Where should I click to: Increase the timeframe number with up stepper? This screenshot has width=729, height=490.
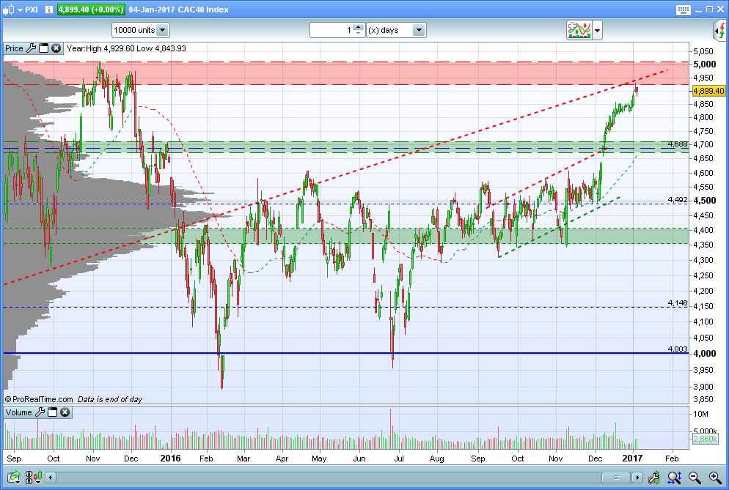click(x=358, y=27)
